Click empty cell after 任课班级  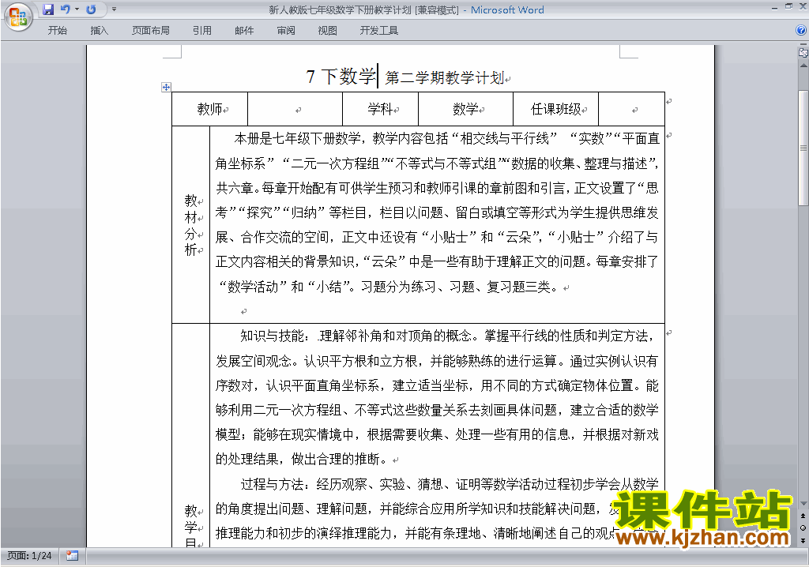coord(631,109)
